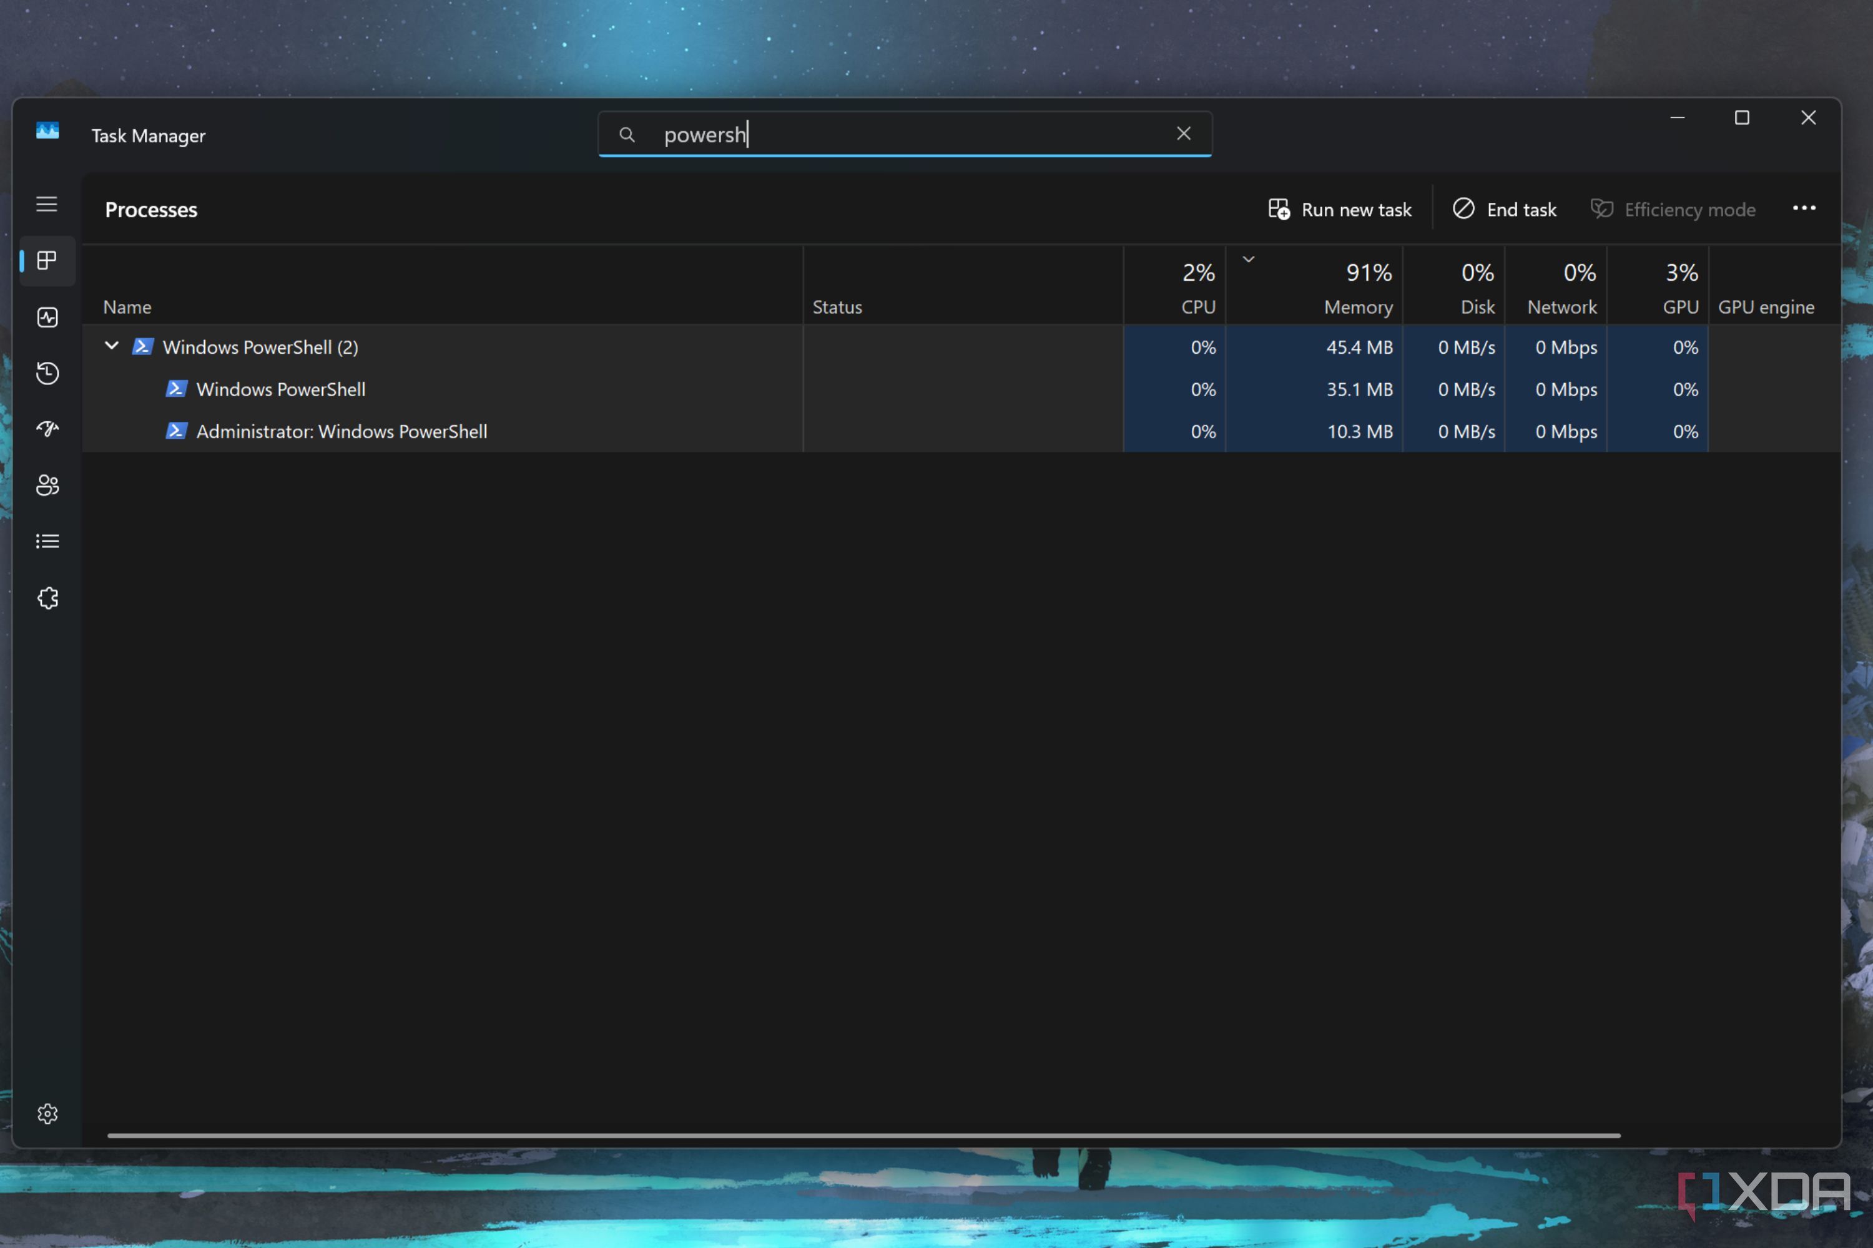Open the Details list sidebar icon
Image resolution: width=1873 pixels, height=1248 pixels.
pyautogui.click(x=47, y=541)
